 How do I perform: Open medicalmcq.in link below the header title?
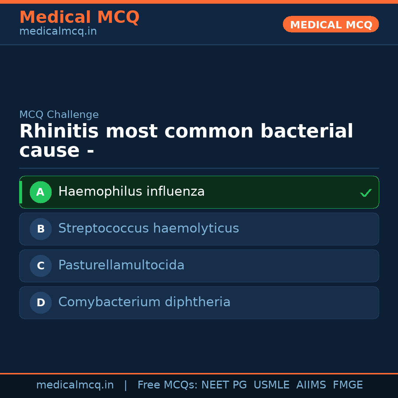tap(58, 32)
